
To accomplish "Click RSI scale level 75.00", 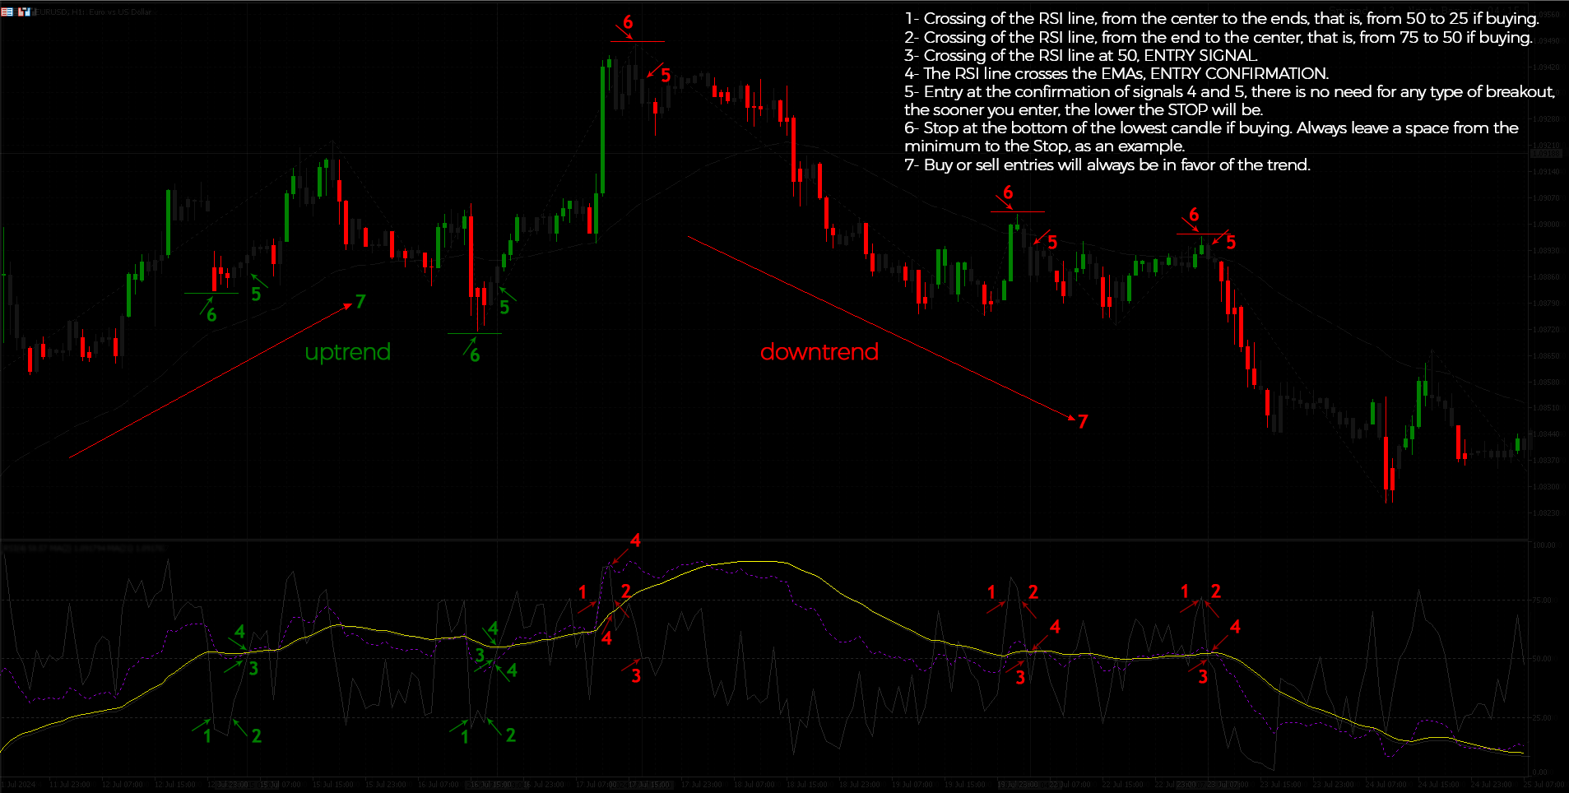I will coord(1543,601).
